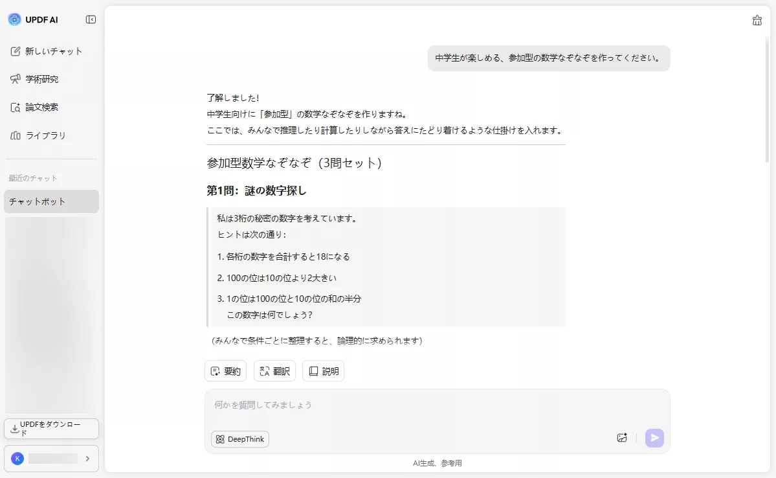Click the user avatar circle
The height and width of the screenshot is (478, 776).
(17, 458)
